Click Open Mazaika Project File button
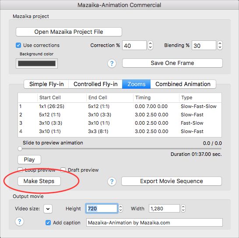The image size is (239, 238). point(69,32)
